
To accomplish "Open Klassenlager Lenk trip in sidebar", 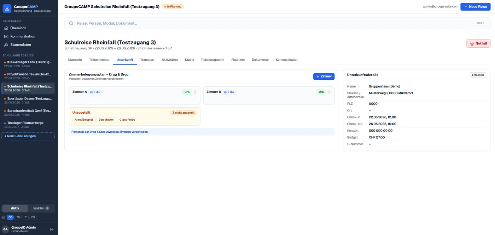I will click(x=28, y=64).
